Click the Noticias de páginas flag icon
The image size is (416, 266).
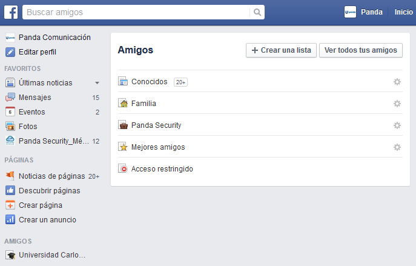10,176
